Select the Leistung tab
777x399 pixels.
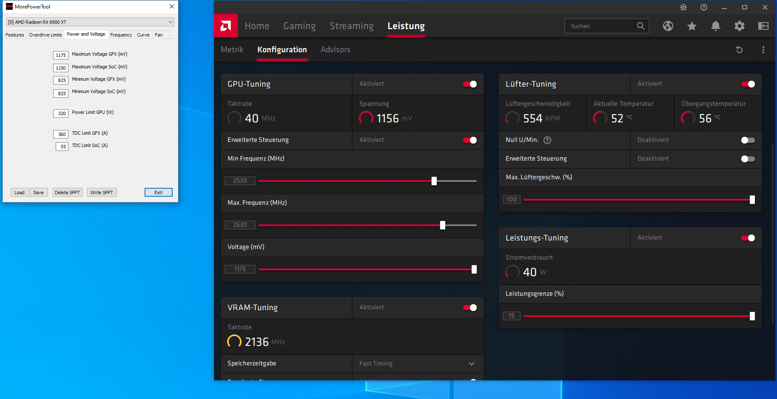tap(406, 26)
